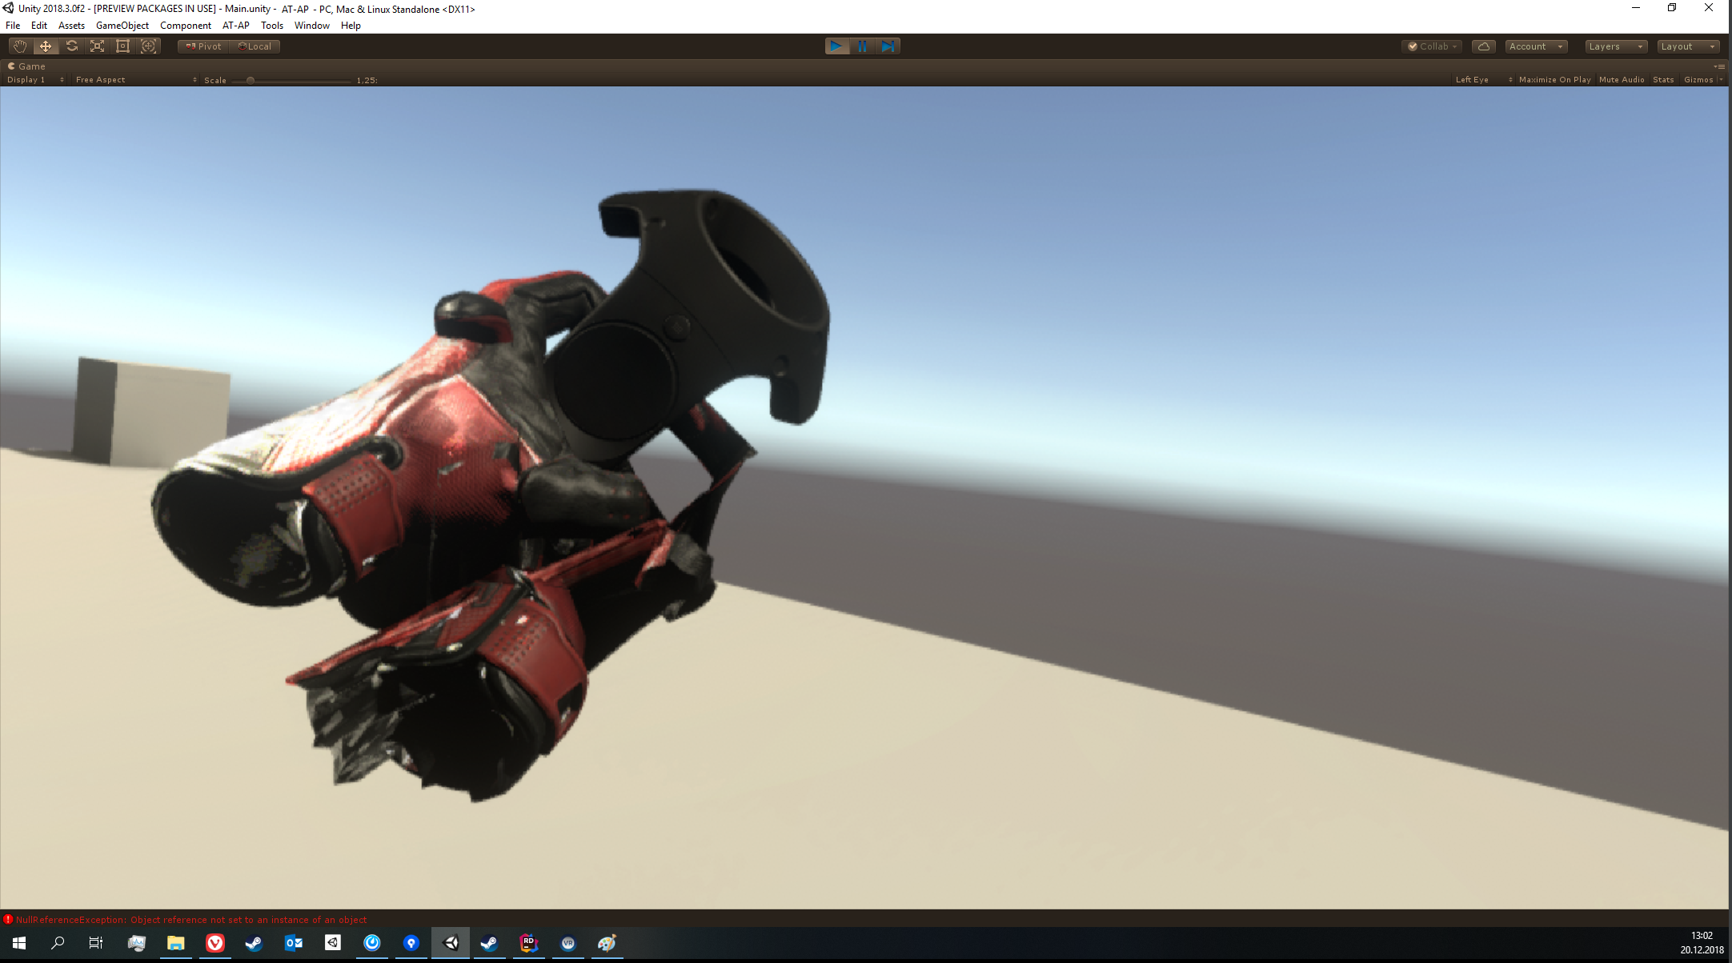
Task: Select the combined Transform tool
Action: click(x=148, y=46)
